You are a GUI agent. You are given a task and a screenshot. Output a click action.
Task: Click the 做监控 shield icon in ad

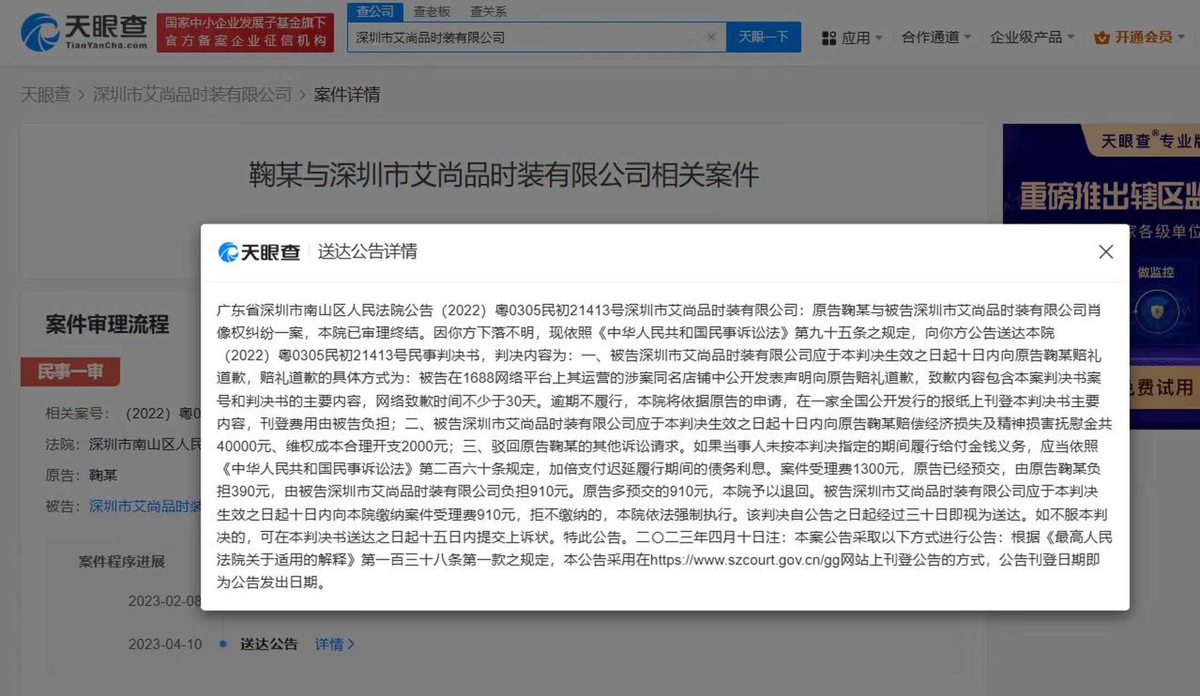(1156, 311)
